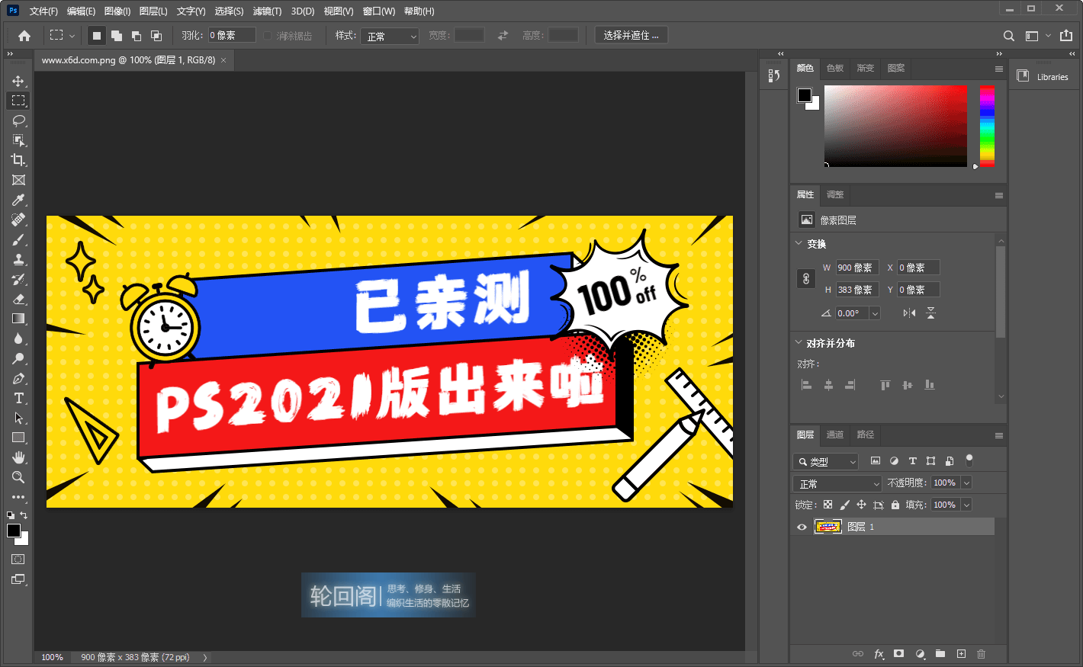This screenshot has width=1083, height=667.
Task: Toggle the width-height link in Properties
Action: tap(806, 278)
